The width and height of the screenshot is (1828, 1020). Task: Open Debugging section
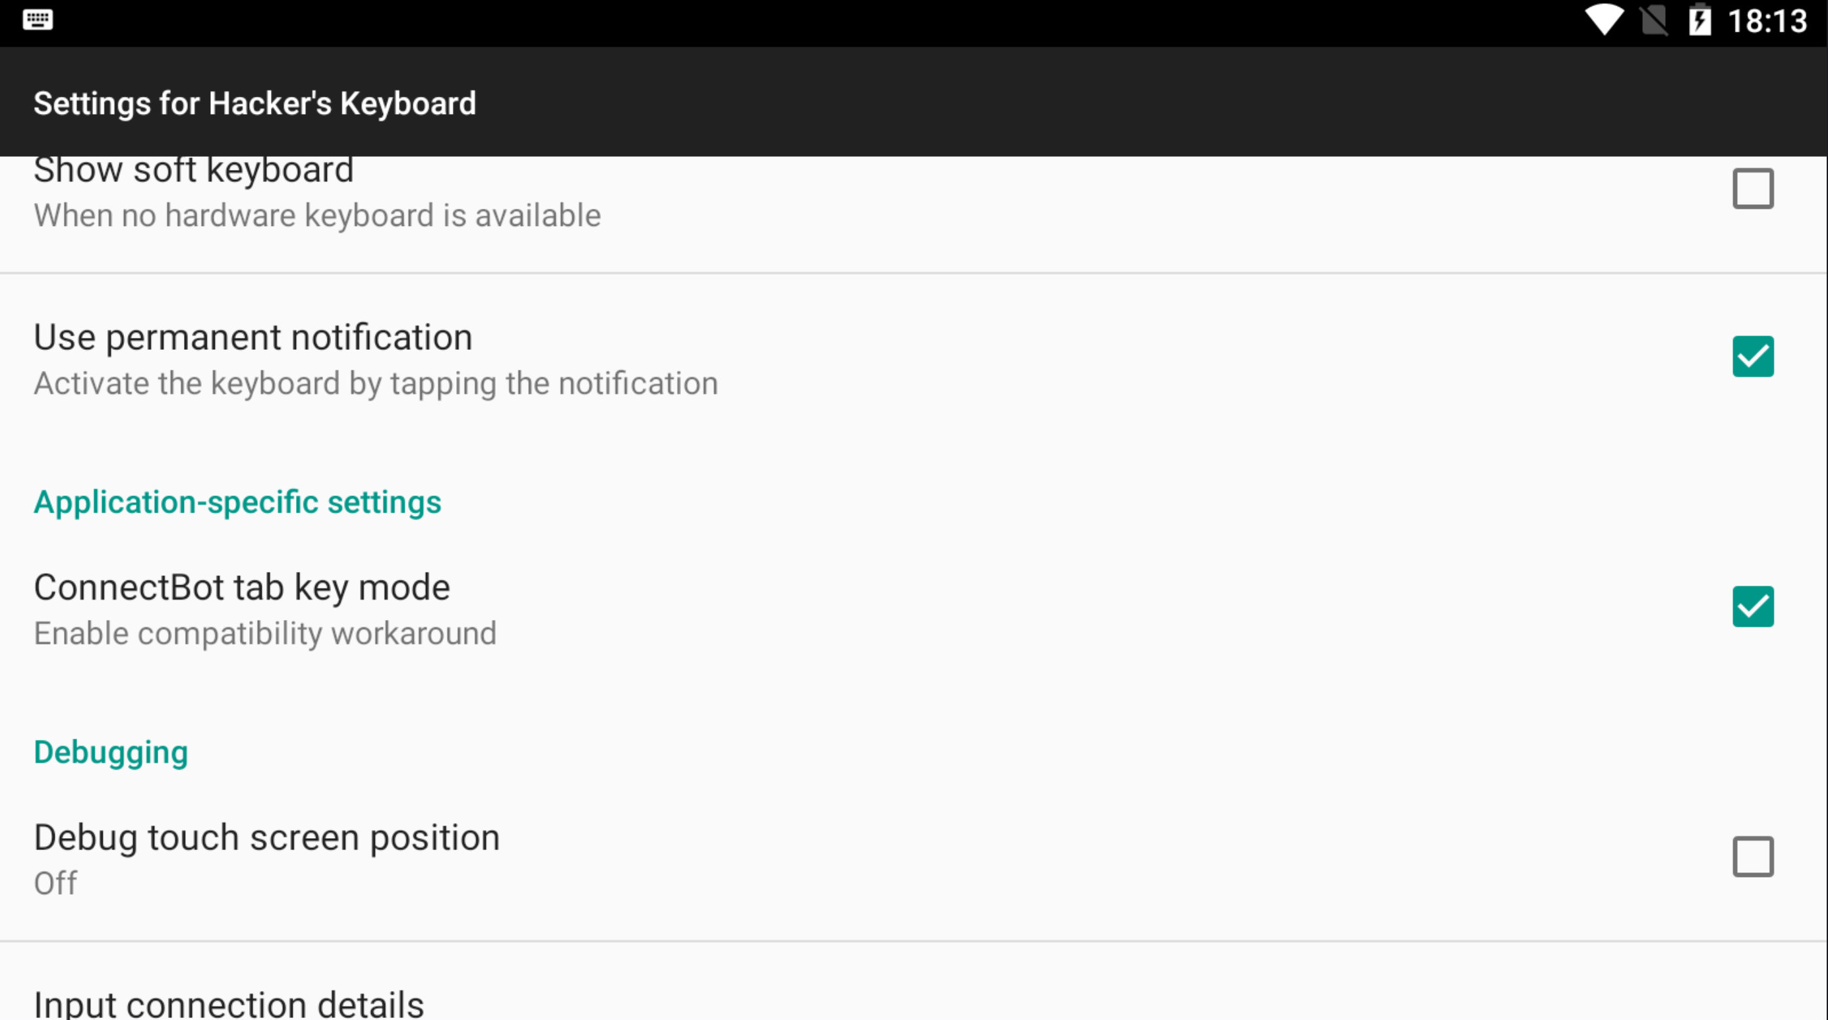click(x=111, y=752)
